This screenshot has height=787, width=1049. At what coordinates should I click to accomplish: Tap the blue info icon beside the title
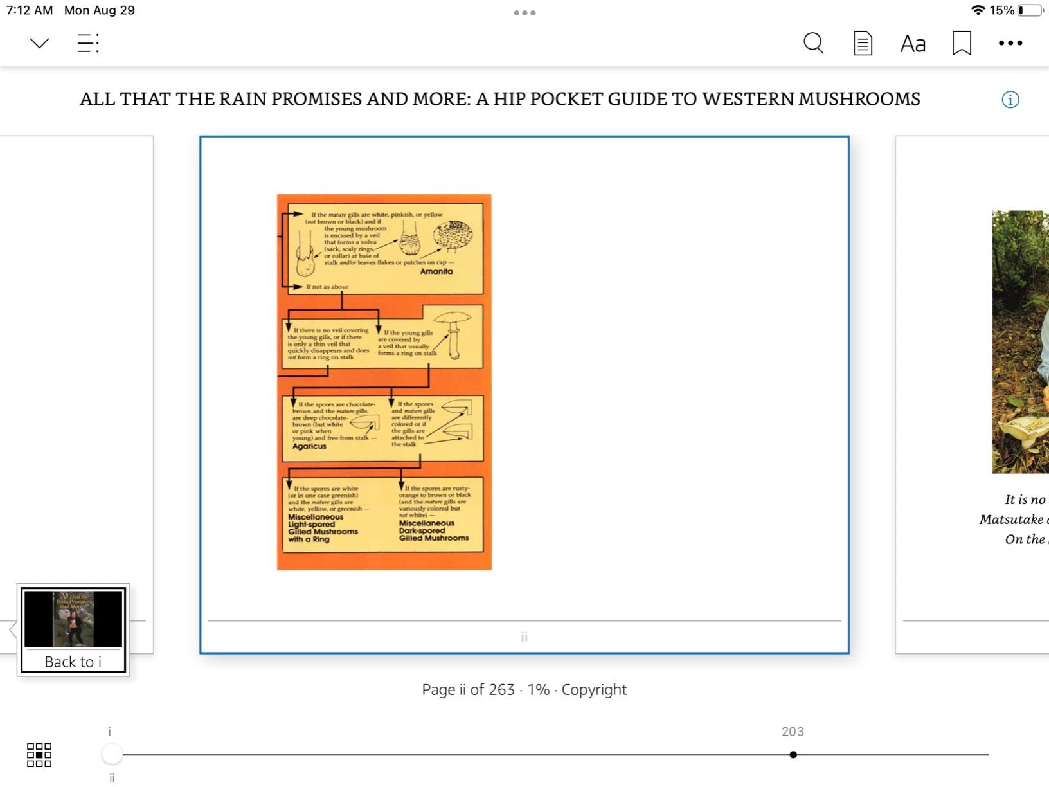coord(1010,100)
